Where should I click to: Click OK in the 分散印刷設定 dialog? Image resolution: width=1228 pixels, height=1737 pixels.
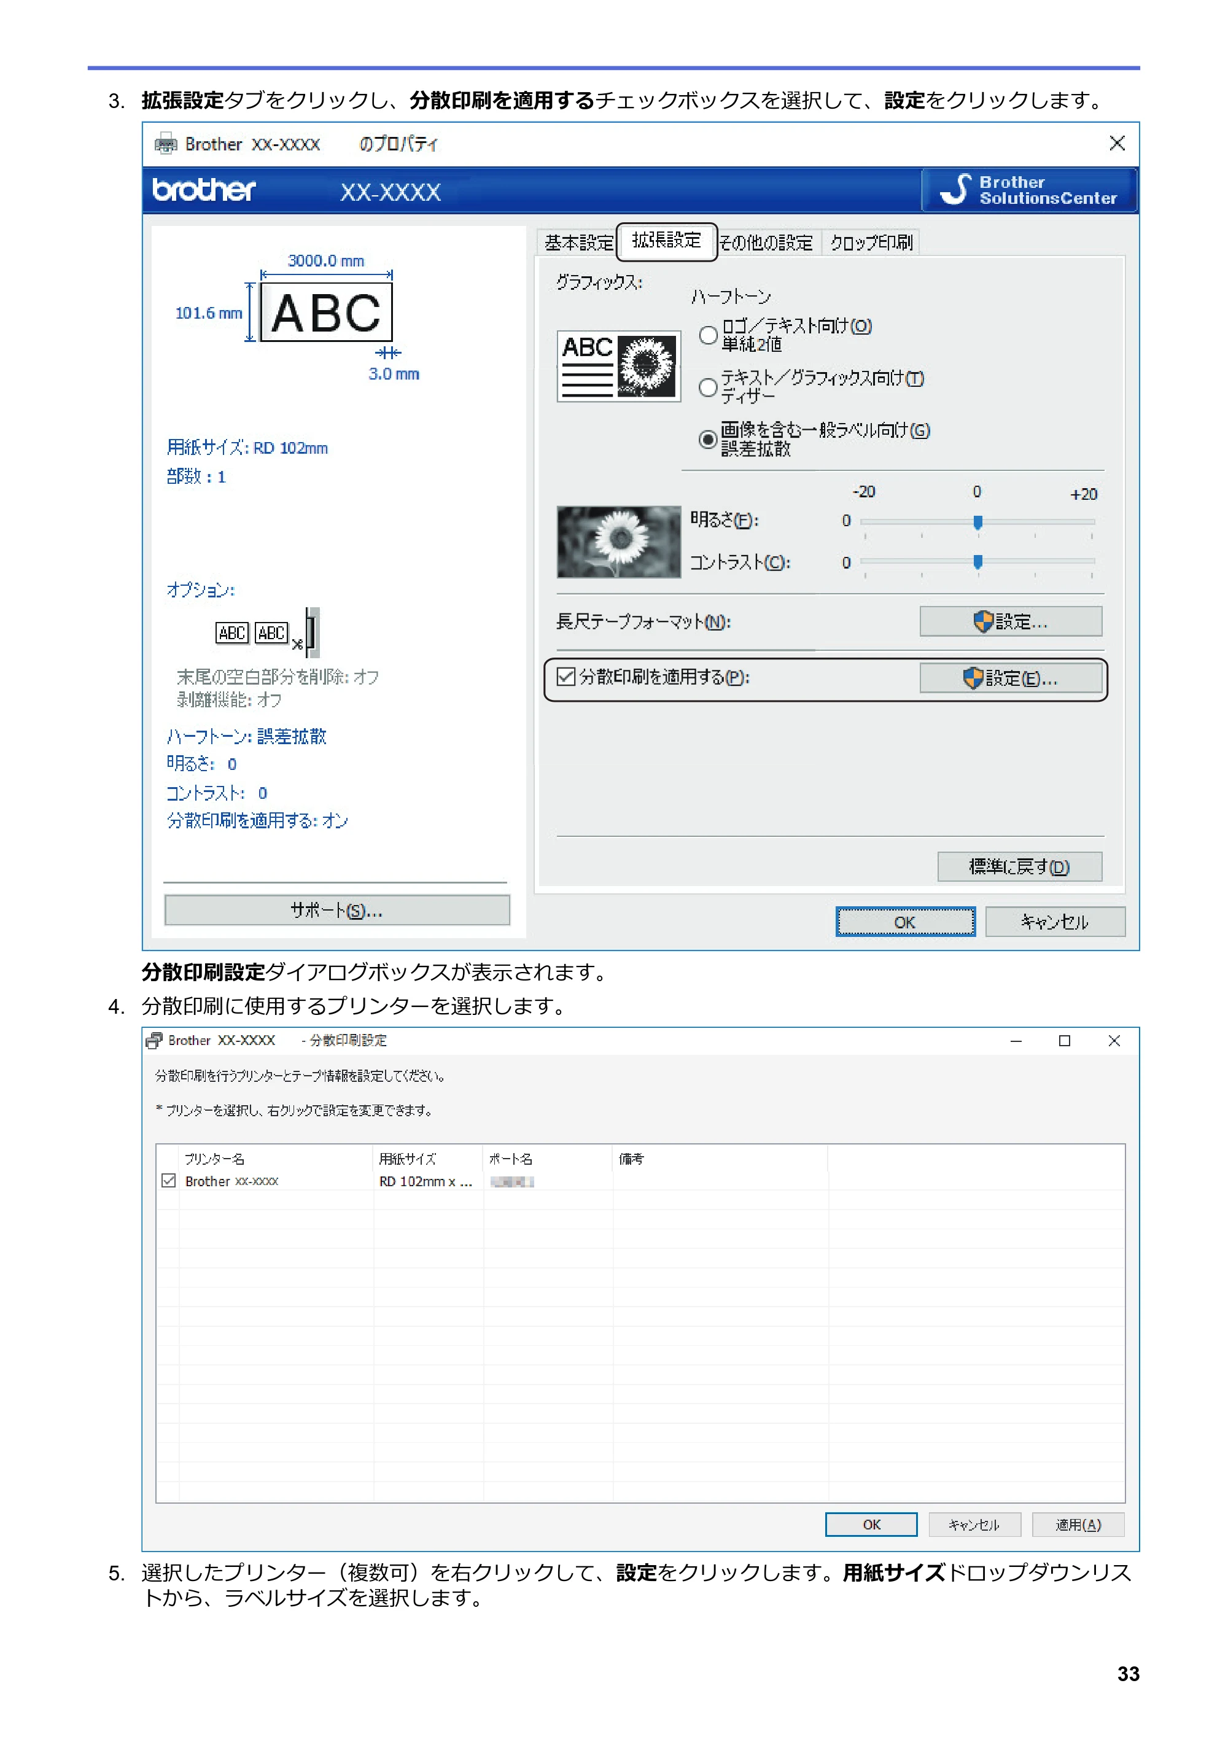[871, 1525]
